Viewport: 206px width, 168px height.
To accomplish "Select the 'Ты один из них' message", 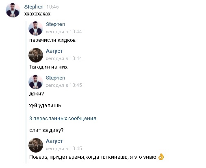I will tap(48, 67).
